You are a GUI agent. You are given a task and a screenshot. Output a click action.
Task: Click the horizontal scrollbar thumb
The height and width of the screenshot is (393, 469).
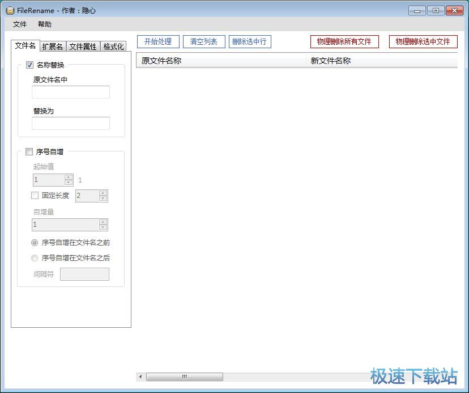[x=185, y=377]
